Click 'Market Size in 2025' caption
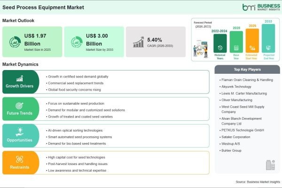Image resolution: width=282 pixels, height=188 pixels. click(x=38, y=50)
